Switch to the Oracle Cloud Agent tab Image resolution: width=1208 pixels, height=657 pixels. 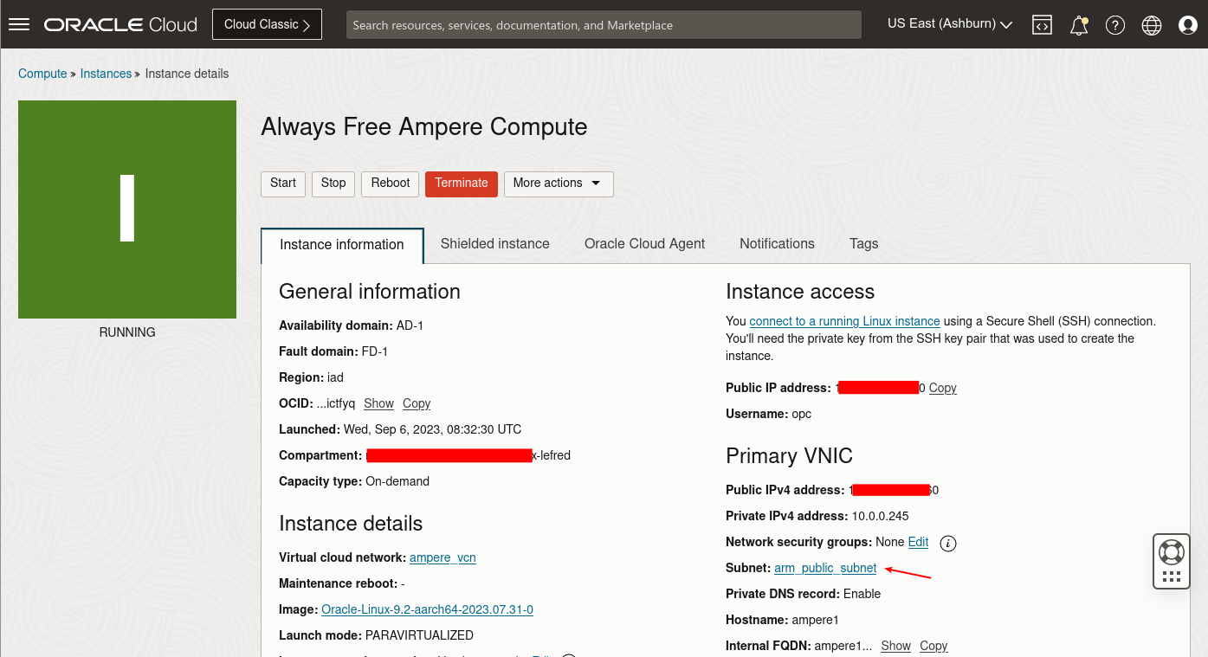pyautogui.click(x=645, y=244)
